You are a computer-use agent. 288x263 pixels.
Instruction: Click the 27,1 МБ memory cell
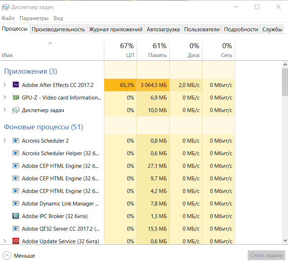153,166
